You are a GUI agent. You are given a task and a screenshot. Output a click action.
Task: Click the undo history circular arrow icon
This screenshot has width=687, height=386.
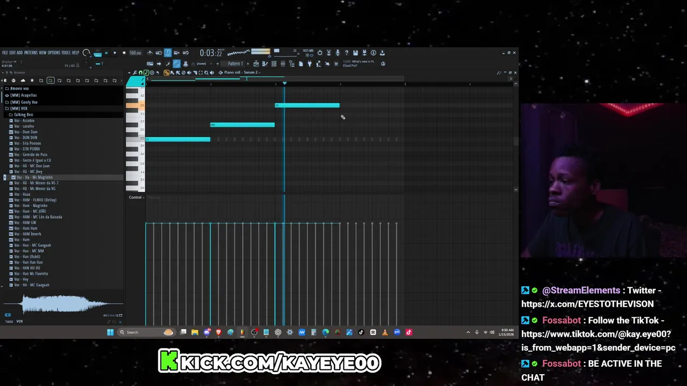point(320,53)
